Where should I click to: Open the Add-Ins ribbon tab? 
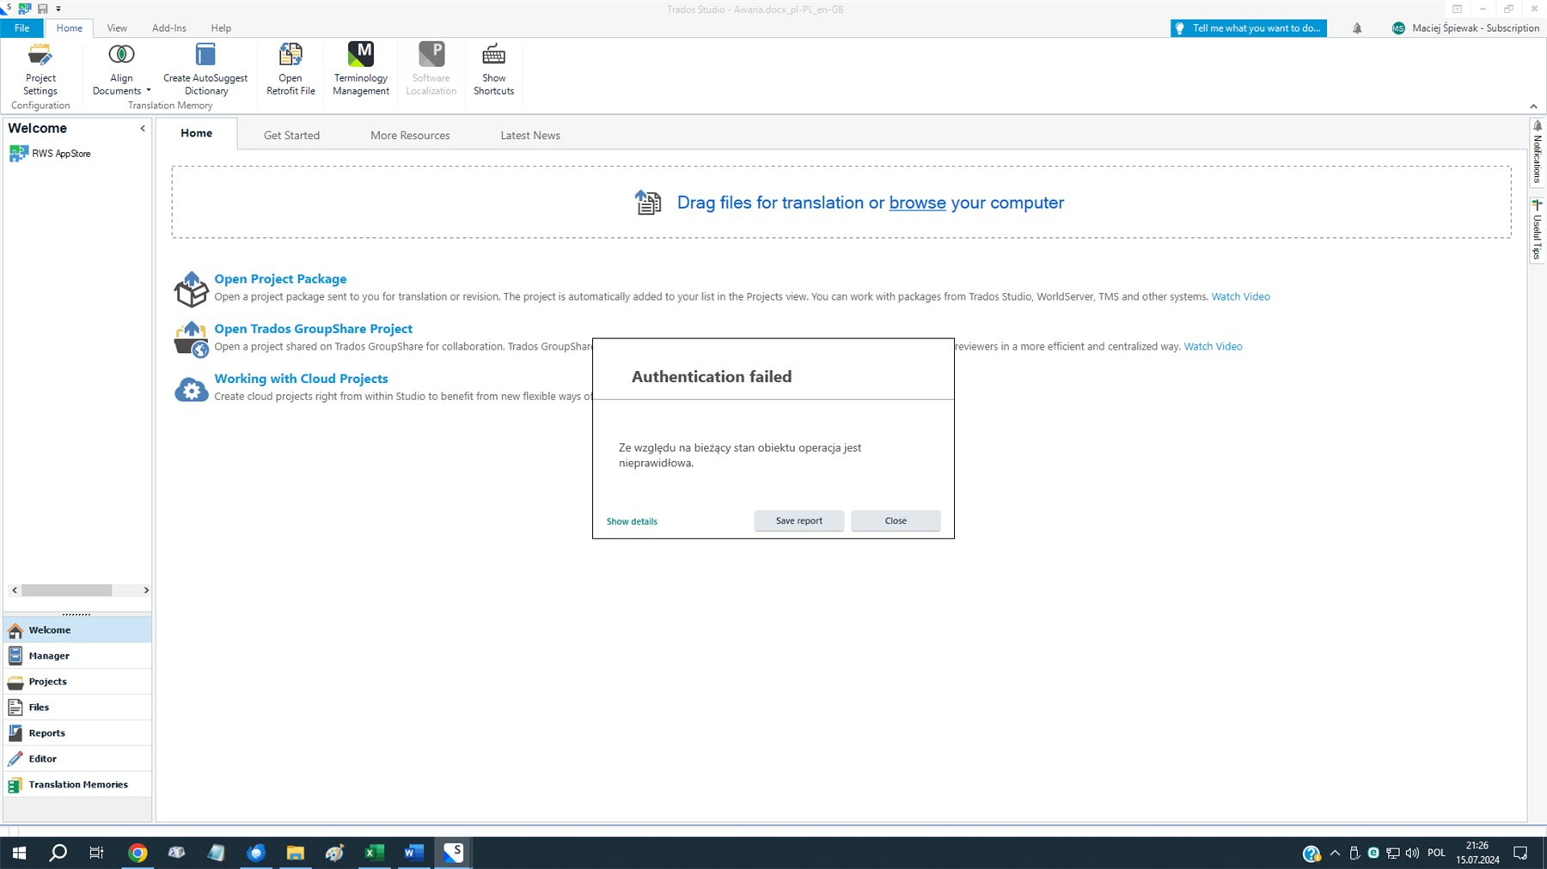click(169, 27)
